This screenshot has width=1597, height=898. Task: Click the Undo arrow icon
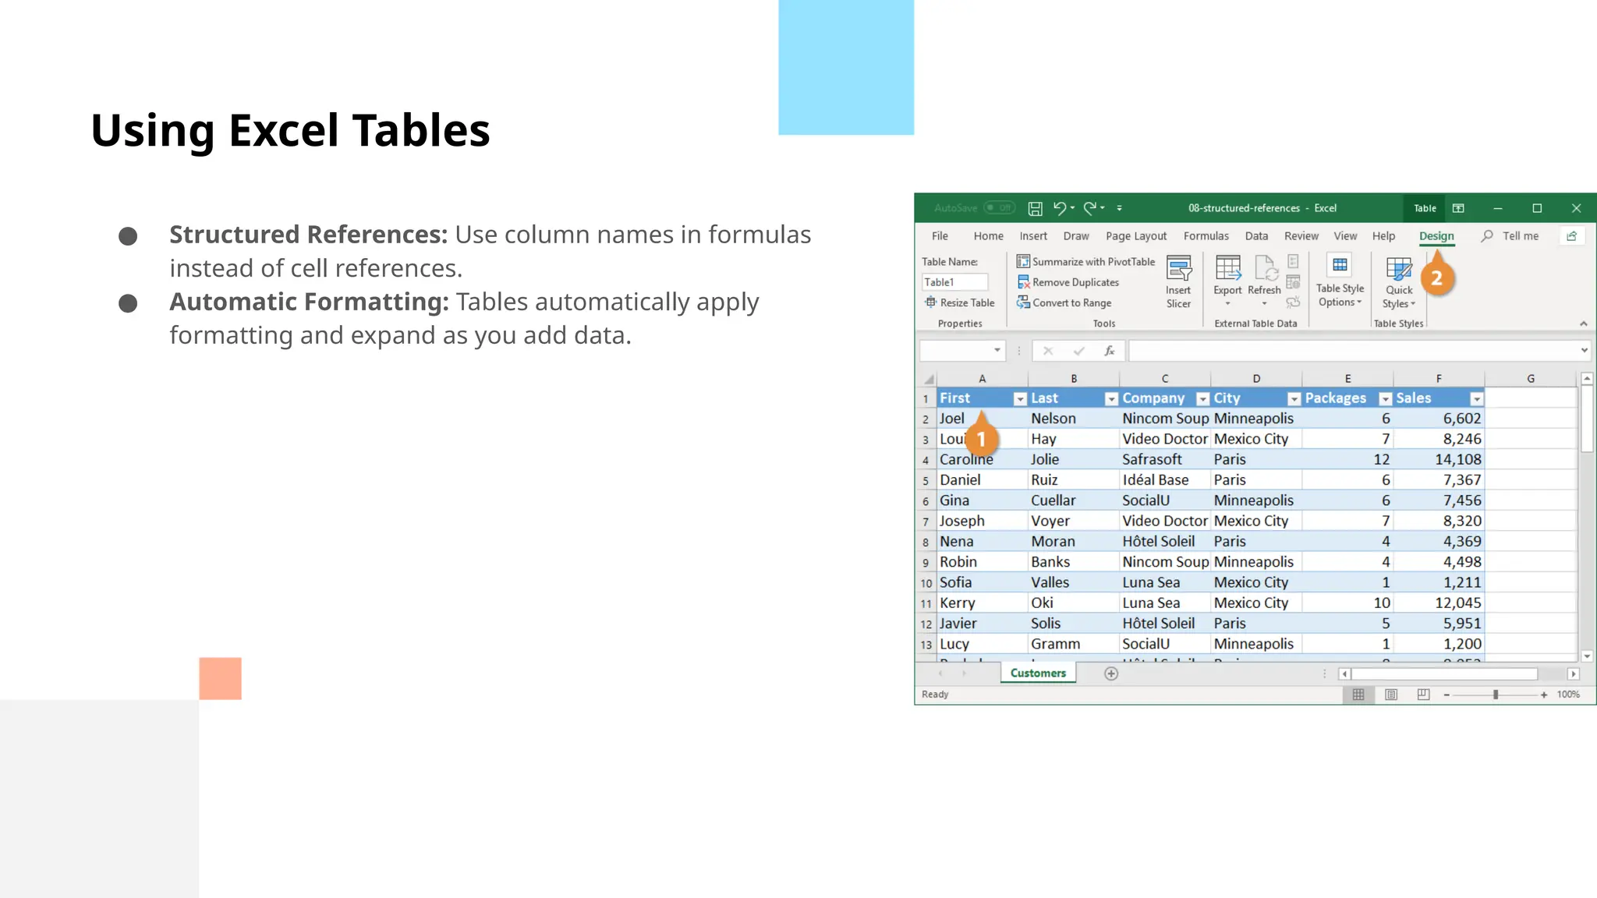pyautogui.click(x=1059, y=207)
